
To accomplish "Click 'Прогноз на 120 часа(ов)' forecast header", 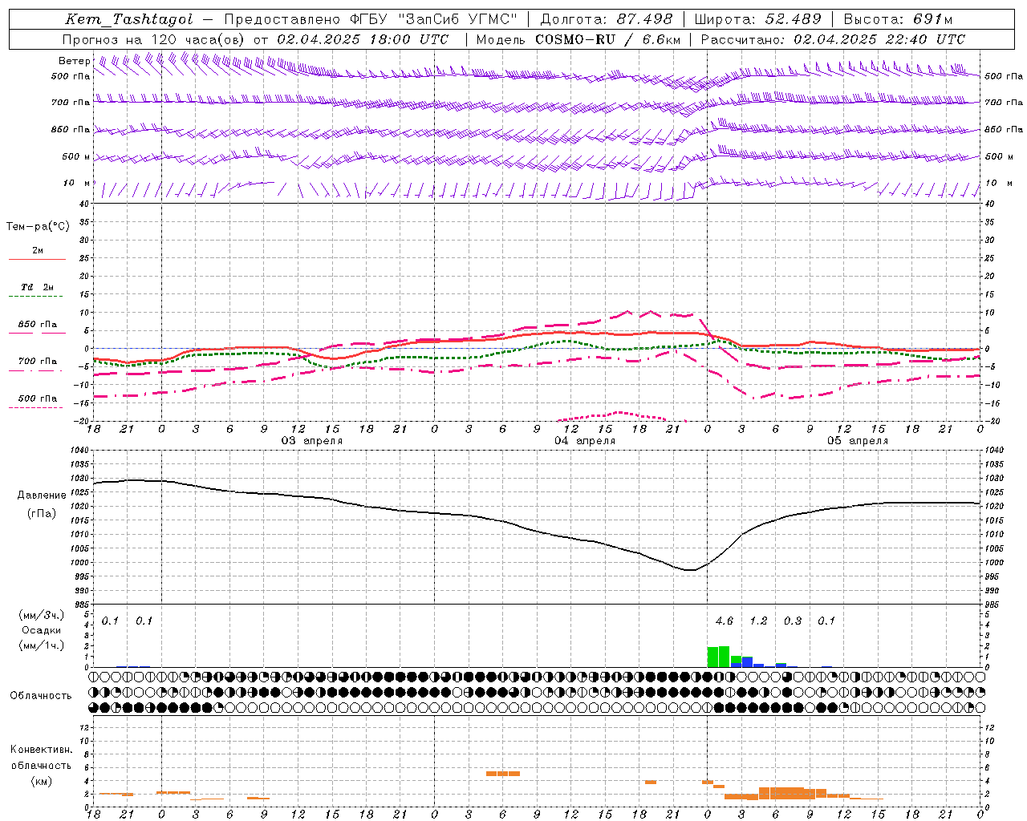I will pos(154,39).
